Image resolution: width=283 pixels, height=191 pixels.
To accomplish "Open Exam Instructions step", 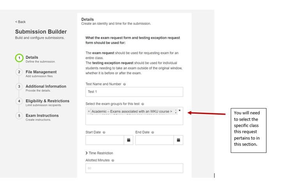I will pos(42,116).
